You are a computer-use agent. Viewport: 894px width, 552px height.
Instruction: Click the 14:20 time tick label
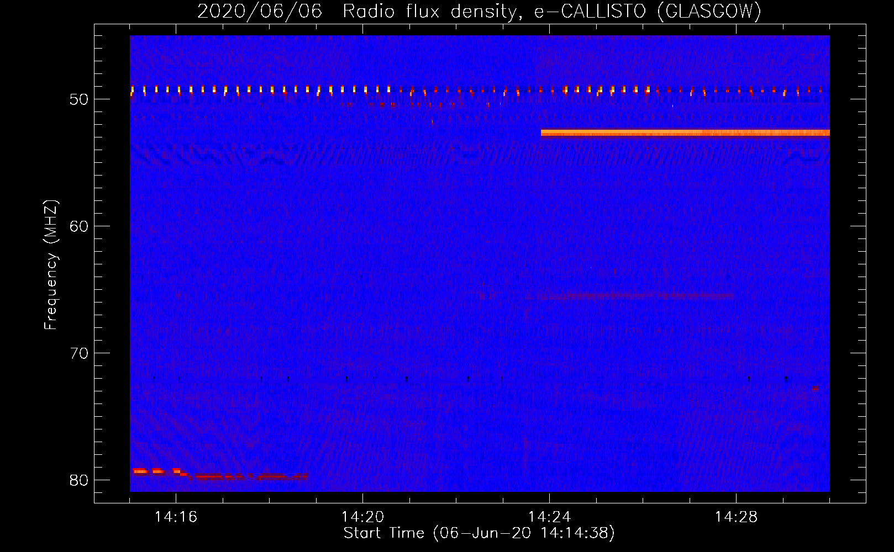pos(362,517)
